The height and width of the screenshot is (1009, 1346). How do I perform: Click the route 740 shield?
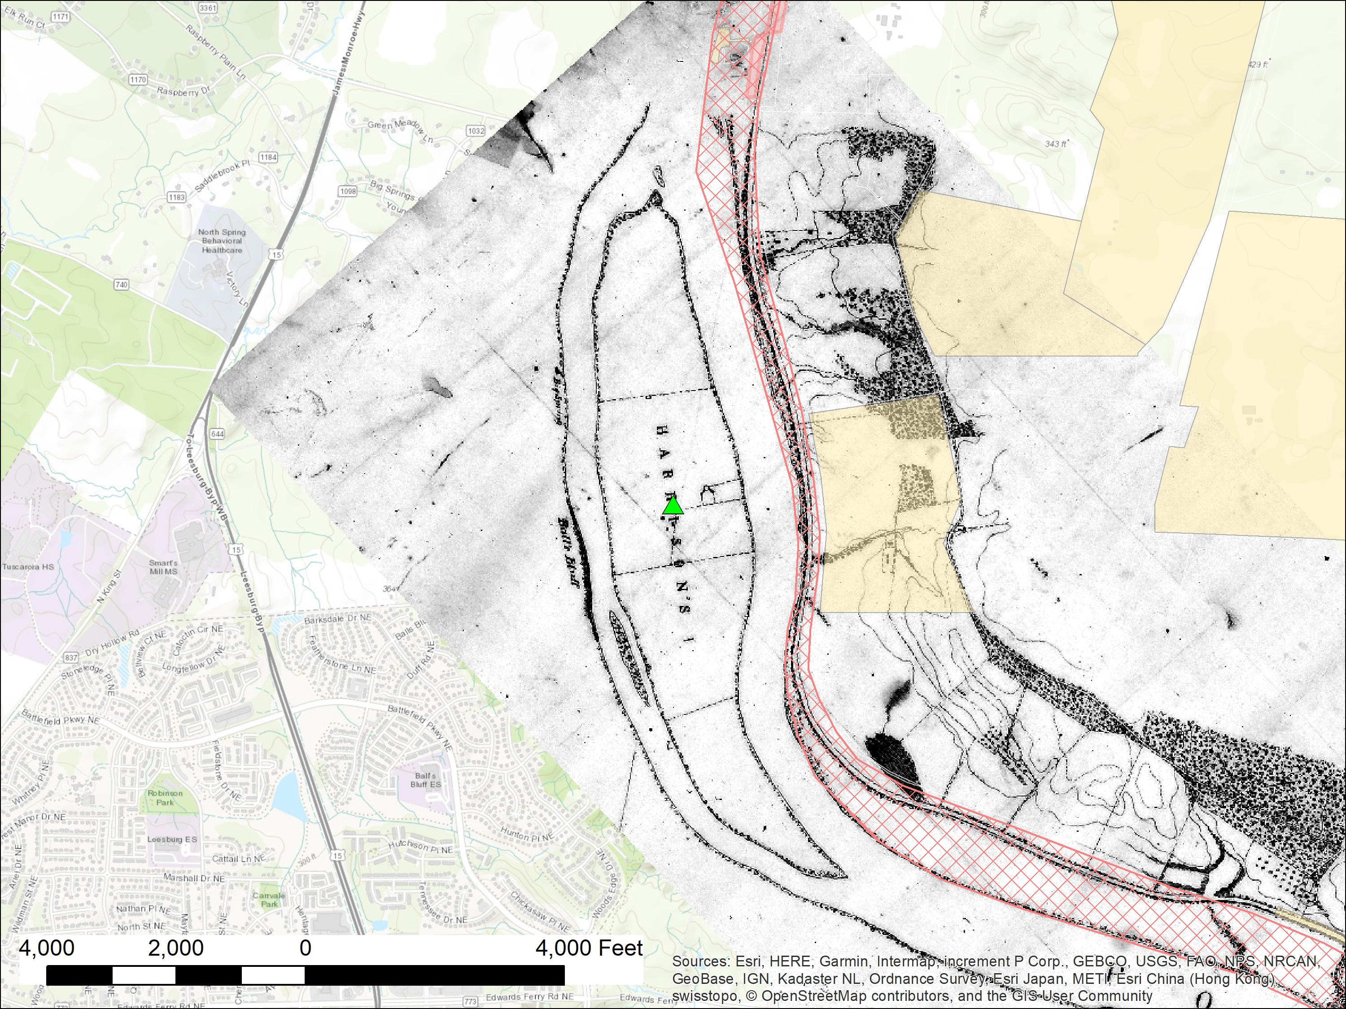[121, 285]
